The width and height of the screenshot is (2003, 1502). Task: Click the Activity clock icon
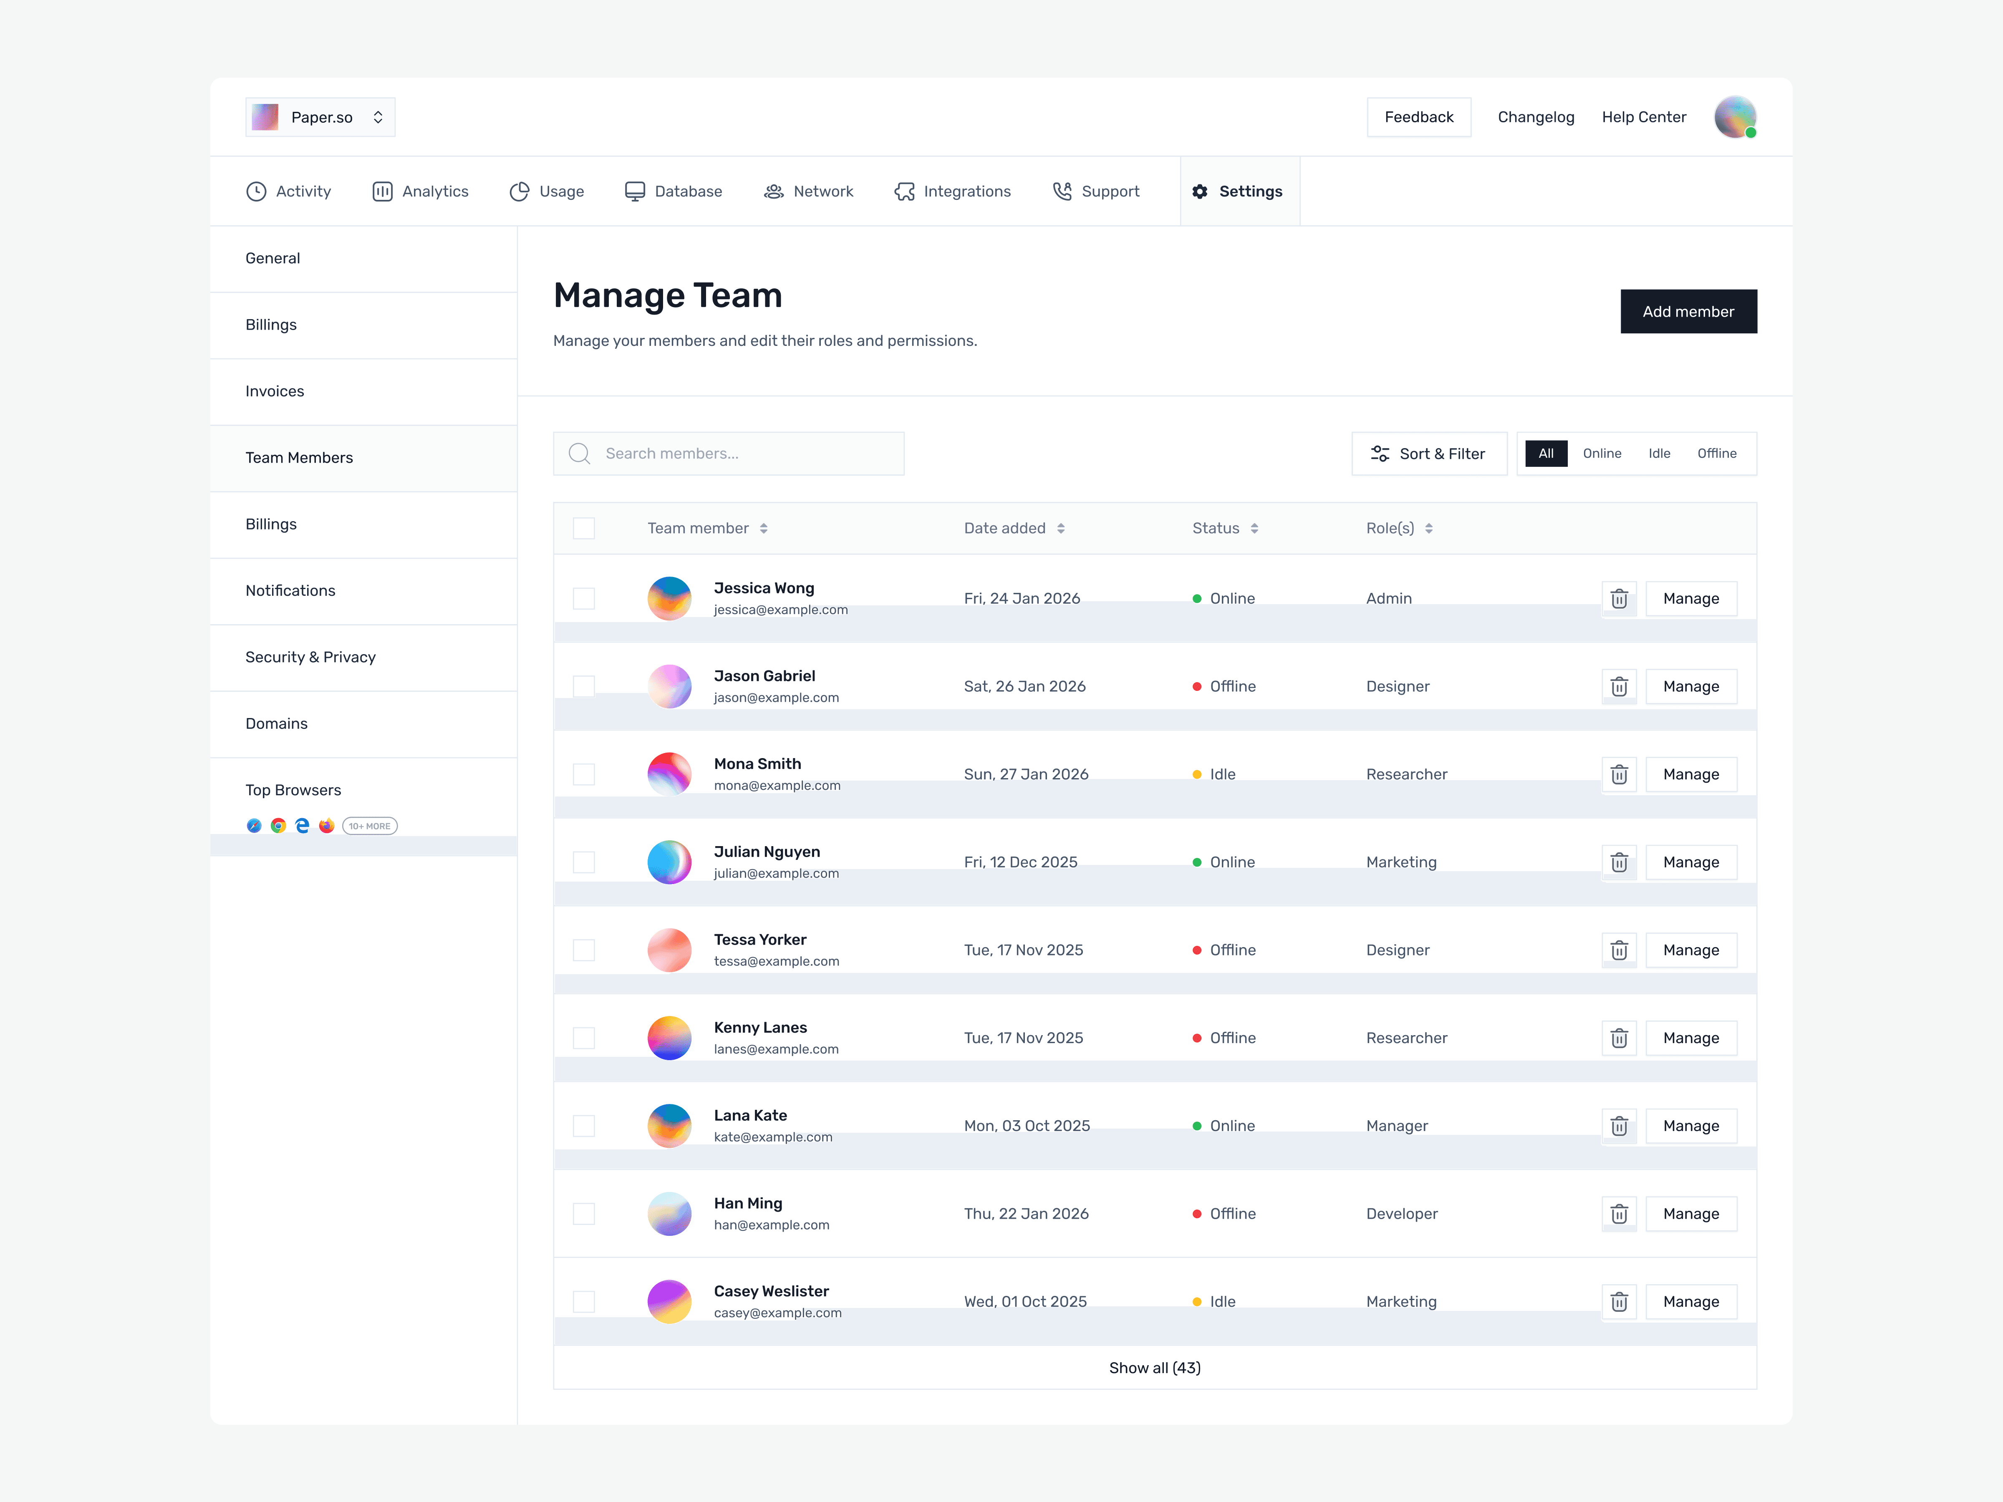coord(256,191)
